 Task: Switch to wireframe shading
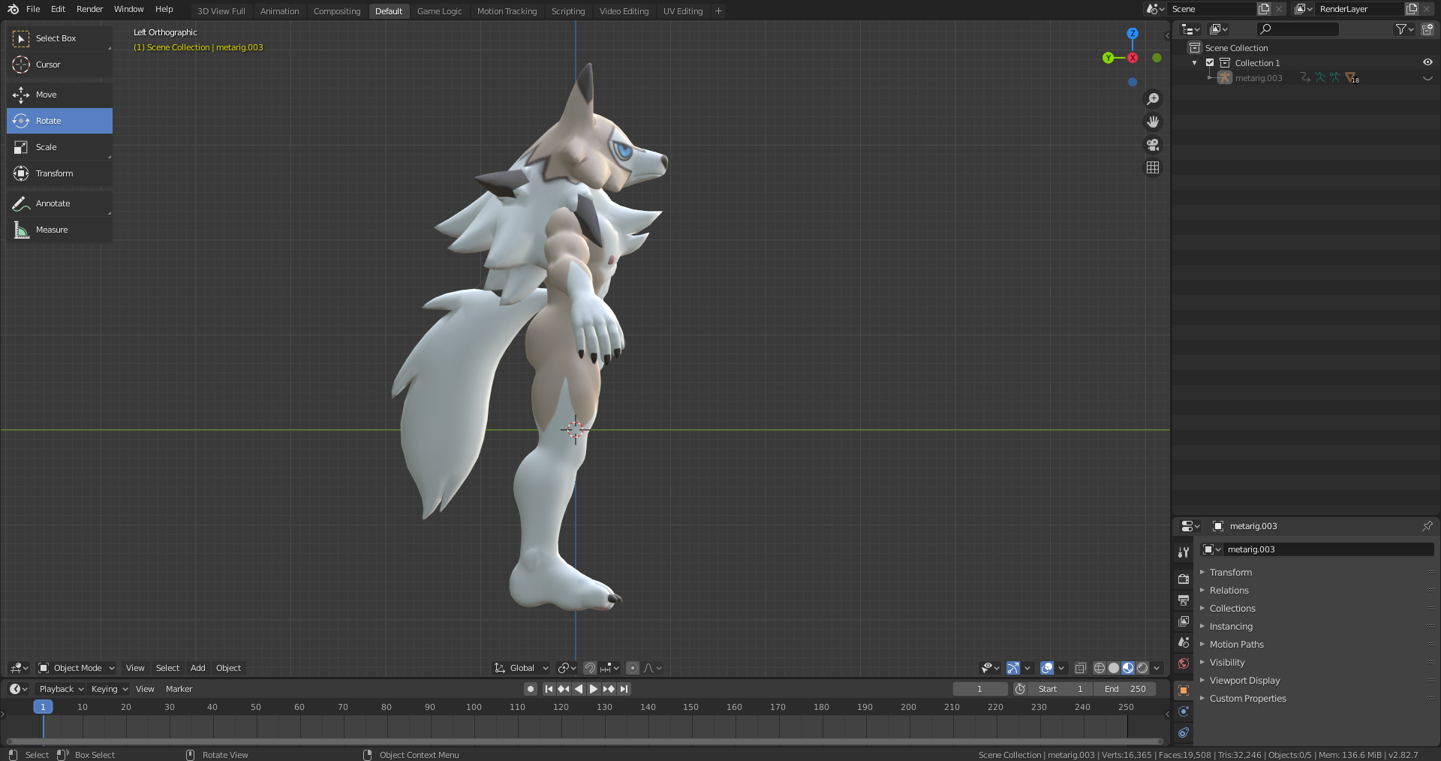pyautogui.click(x=1100, y=668)
